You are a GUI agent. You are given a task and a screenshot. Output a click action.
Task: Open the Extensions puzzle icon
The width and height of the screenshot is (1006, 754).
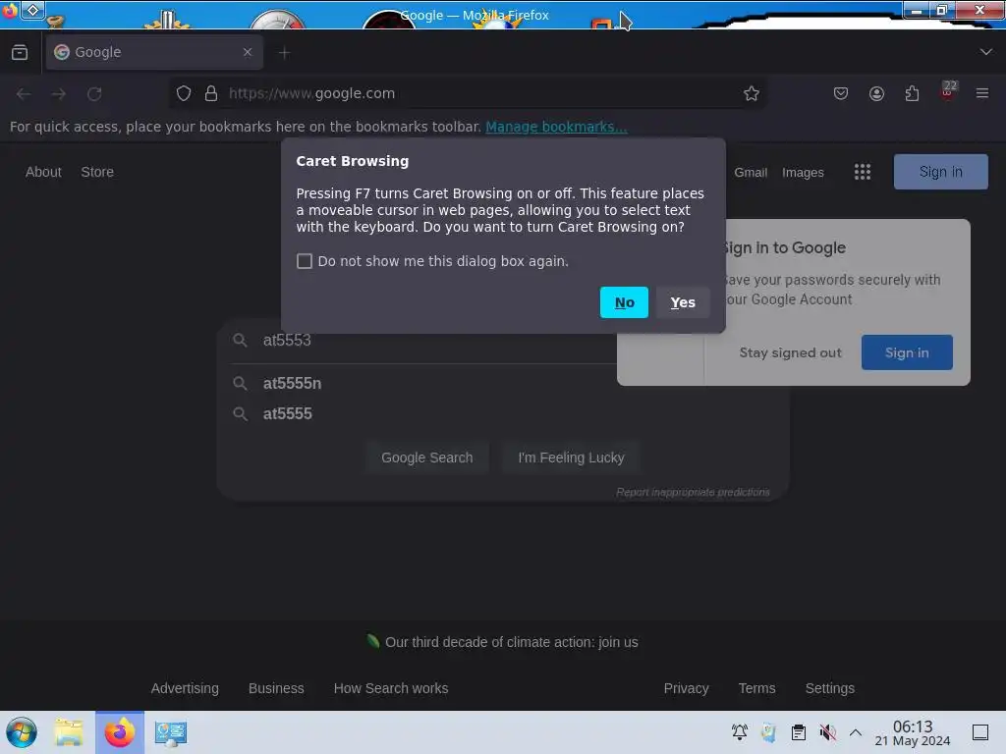(x=912, y=93)
